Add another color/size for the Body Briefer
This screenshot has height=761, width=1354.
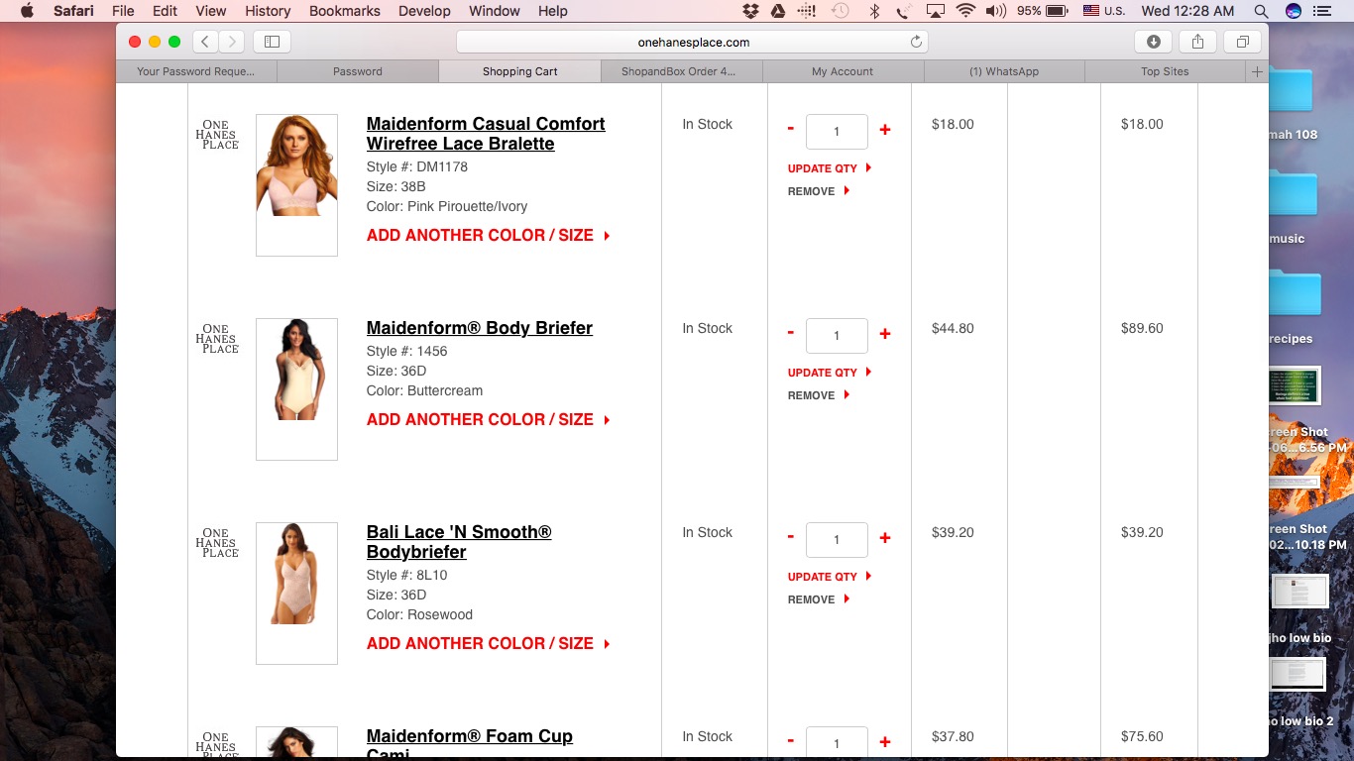pos(488,420)
